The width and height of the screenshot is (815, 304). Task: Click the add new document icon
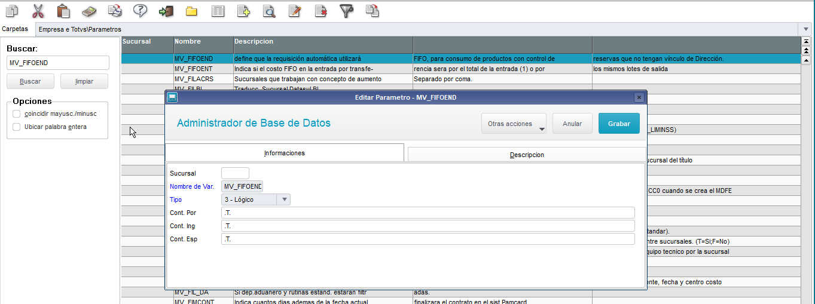click(x=243, y=11)
